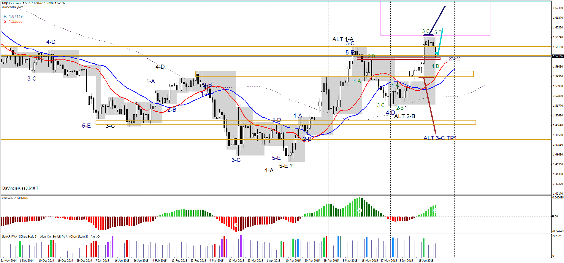
Task: Select the dark red descending trend line
Action: (x=430, y=106)
